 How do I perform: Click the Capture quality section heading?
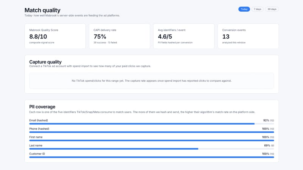click(45, 62)
